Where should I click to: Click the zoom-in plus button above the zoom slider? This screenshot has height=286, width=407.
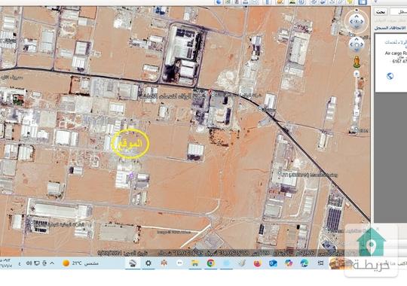(357, 74)
